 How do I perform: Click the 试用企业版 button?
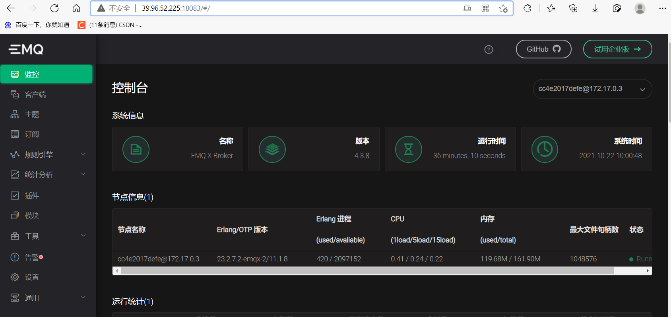[x=617, y=49]
